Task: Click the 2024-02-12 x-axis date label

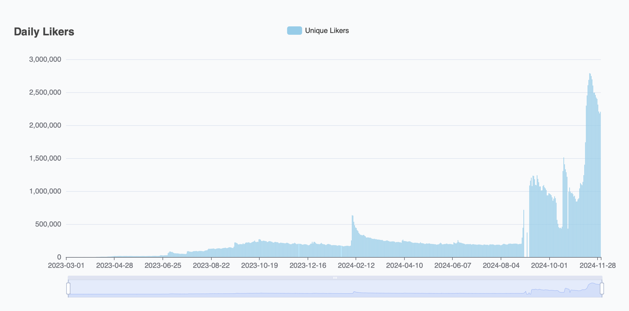Action: coord(356,265)
